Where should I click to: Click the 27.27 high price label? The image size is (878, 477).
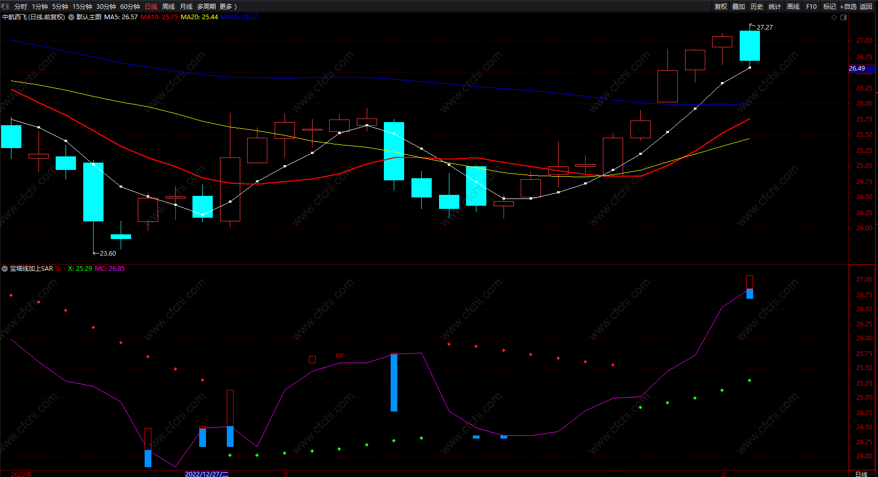point(765,28)
